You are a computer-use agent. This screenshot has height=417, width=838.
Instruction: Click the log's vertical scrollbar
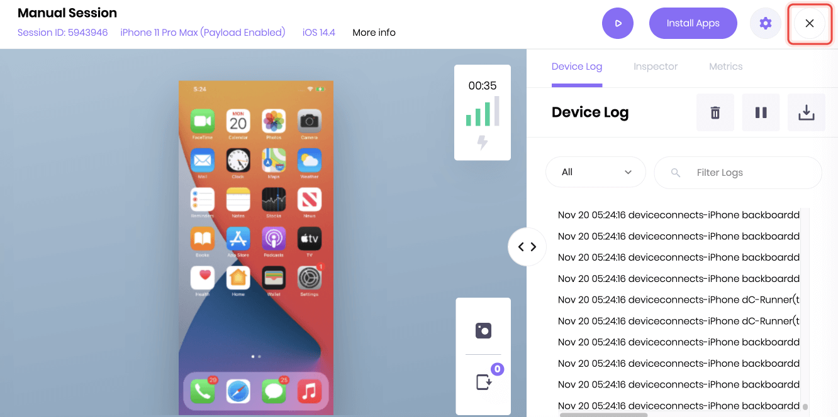[x=805, y=406]
